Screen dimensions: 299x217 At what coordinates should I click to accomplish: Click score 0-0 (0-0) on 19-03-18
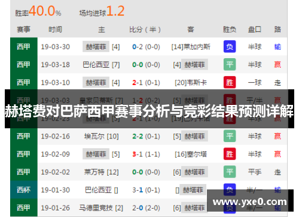coord(146,65)
